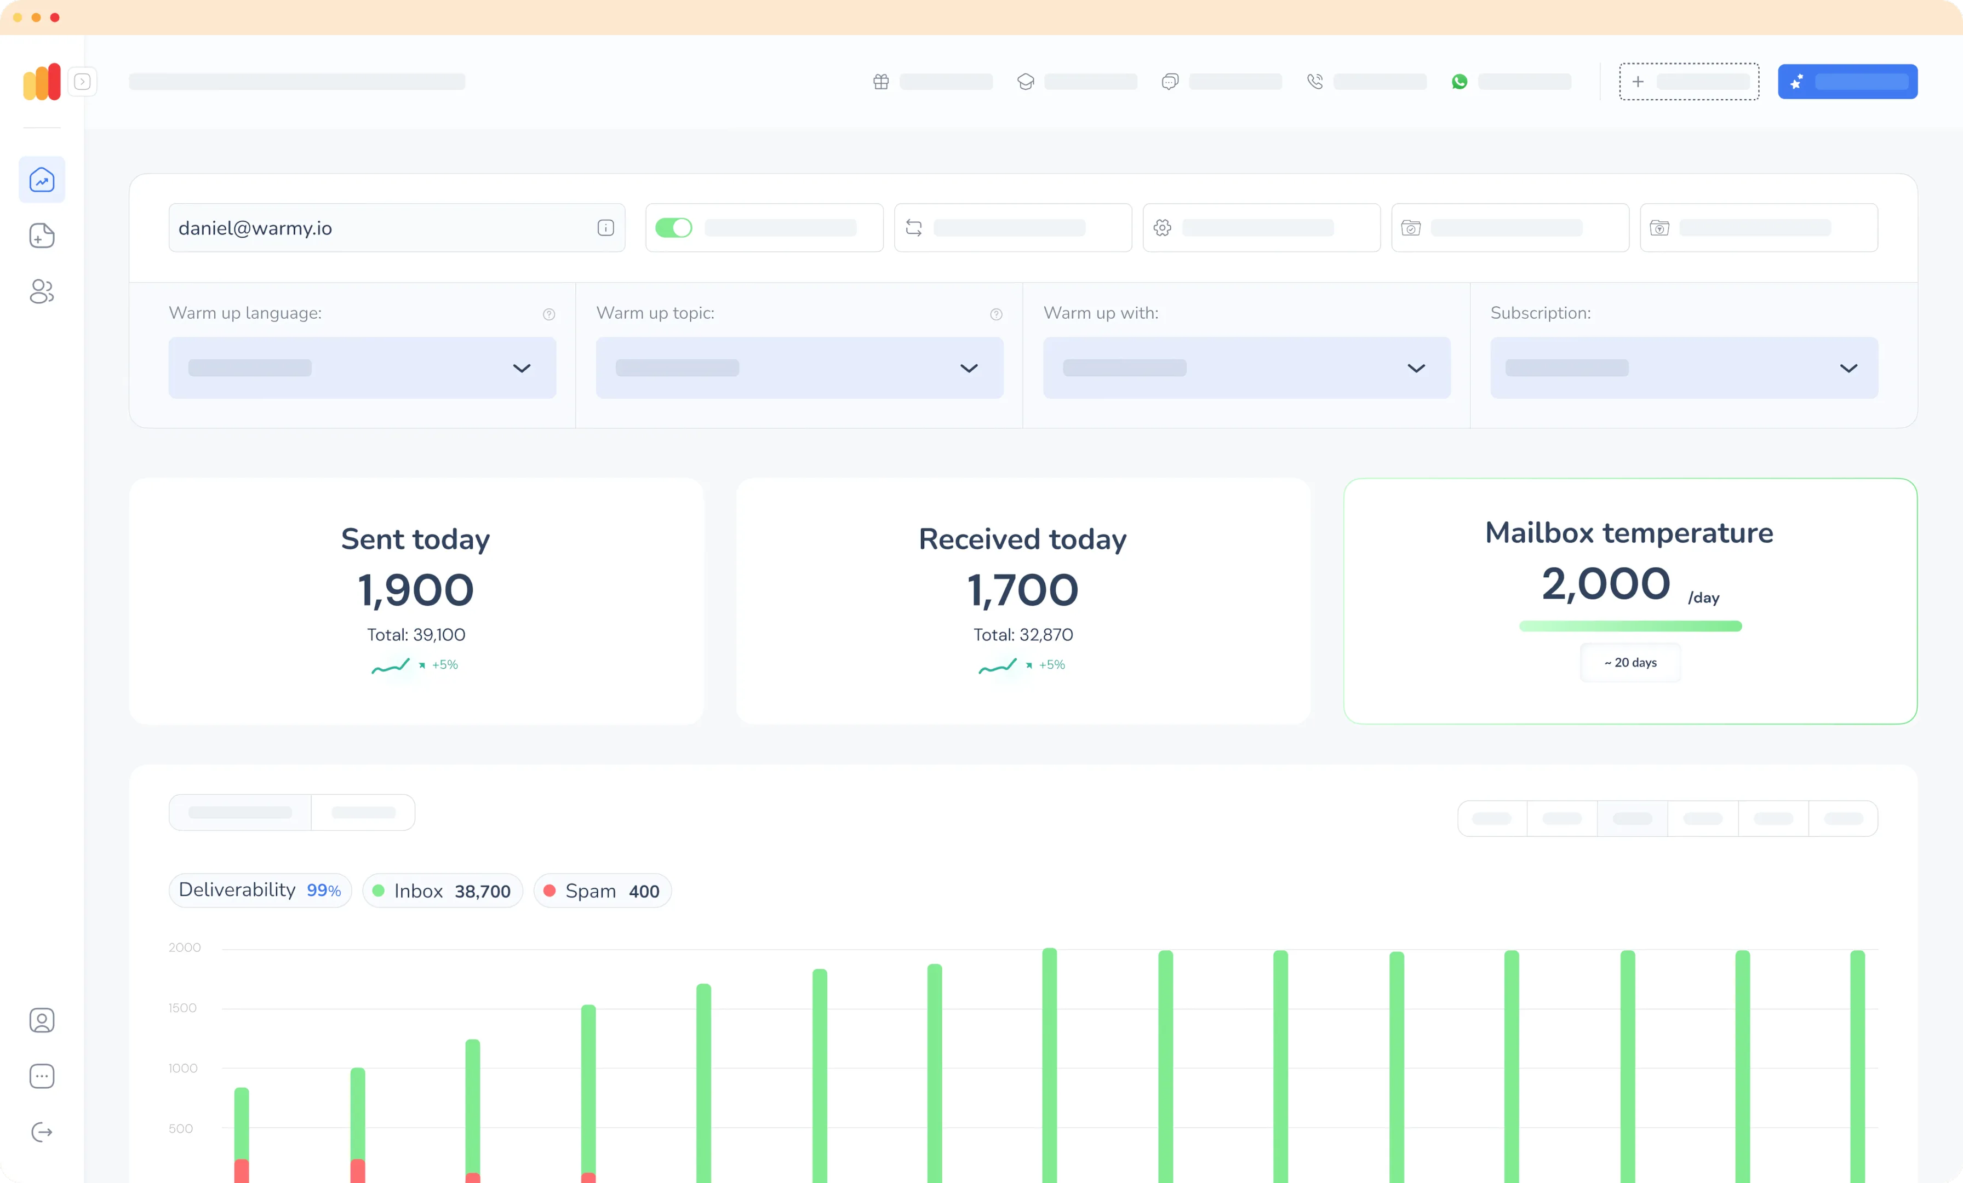Click the blue sparkle button in header
This screenshot has height=1183, width=1963.
coord(1847,81)
